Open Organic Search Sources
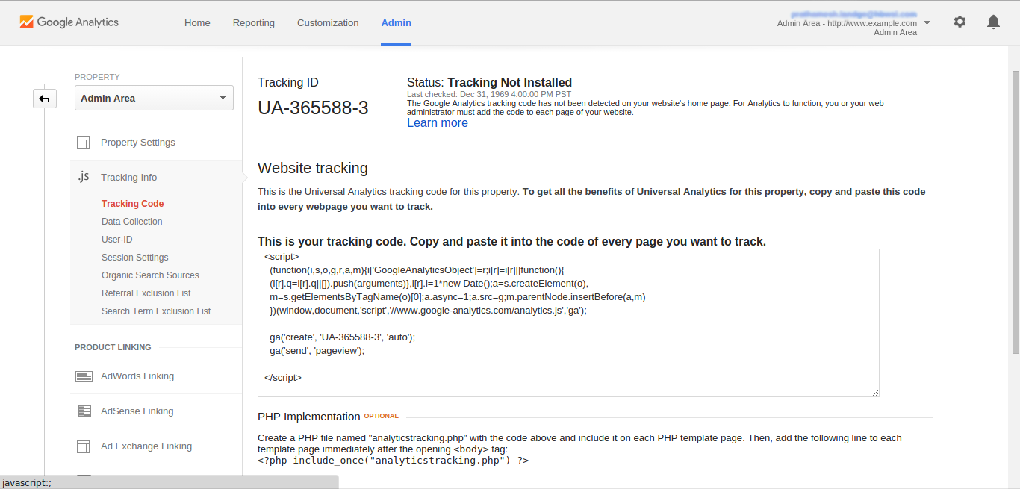Viewport: 1020px width, 489px height. coord(150,275)
